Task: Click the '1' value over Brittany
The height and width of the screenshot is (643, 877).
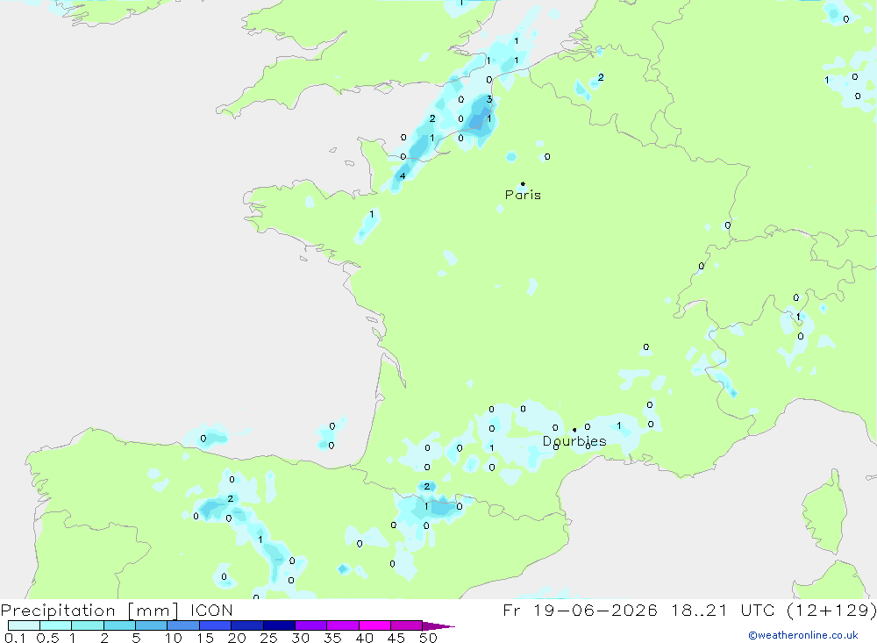Action: (372, 214)
